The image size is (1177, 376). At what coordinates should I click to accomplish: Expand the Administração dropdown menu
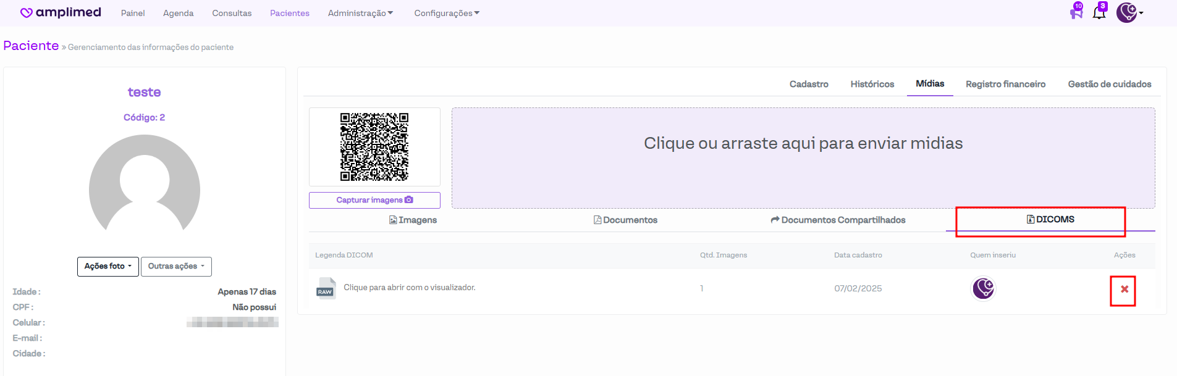coord(360,13)
